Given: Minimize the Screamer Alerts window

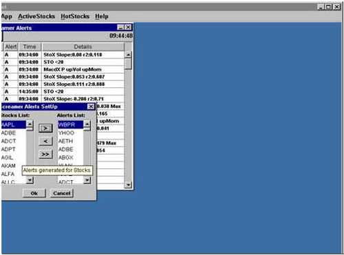Looking at the screenshot, I should coord(120,27).
